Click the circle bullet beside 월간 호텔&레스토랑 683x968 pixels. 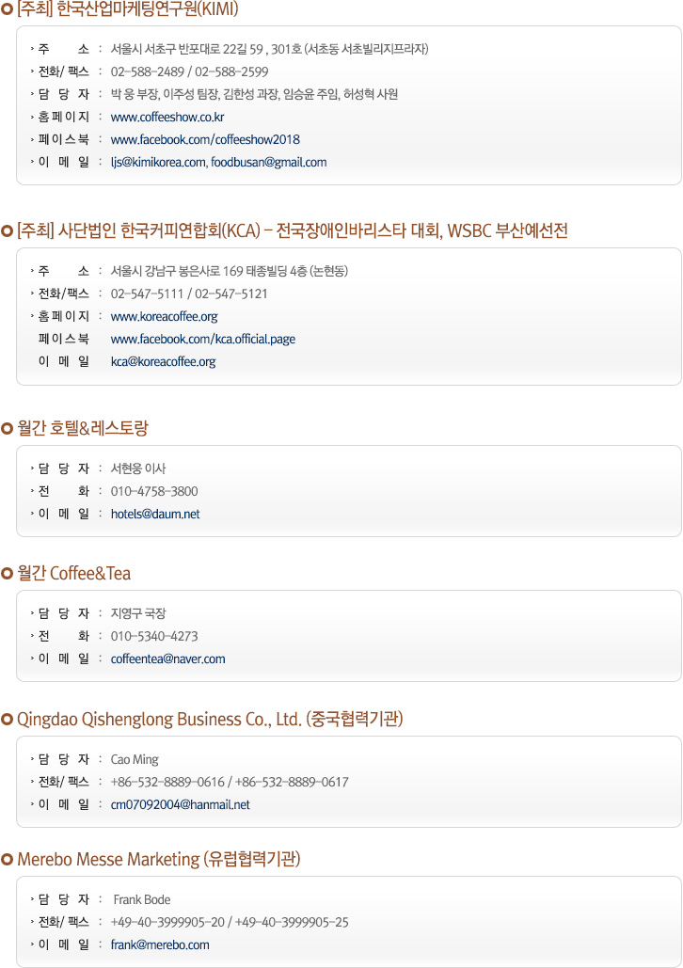pyautogui.click(x=7, y=428)
